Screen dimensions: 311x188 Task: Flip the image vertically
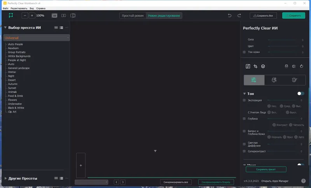click(x=287, y=66)
